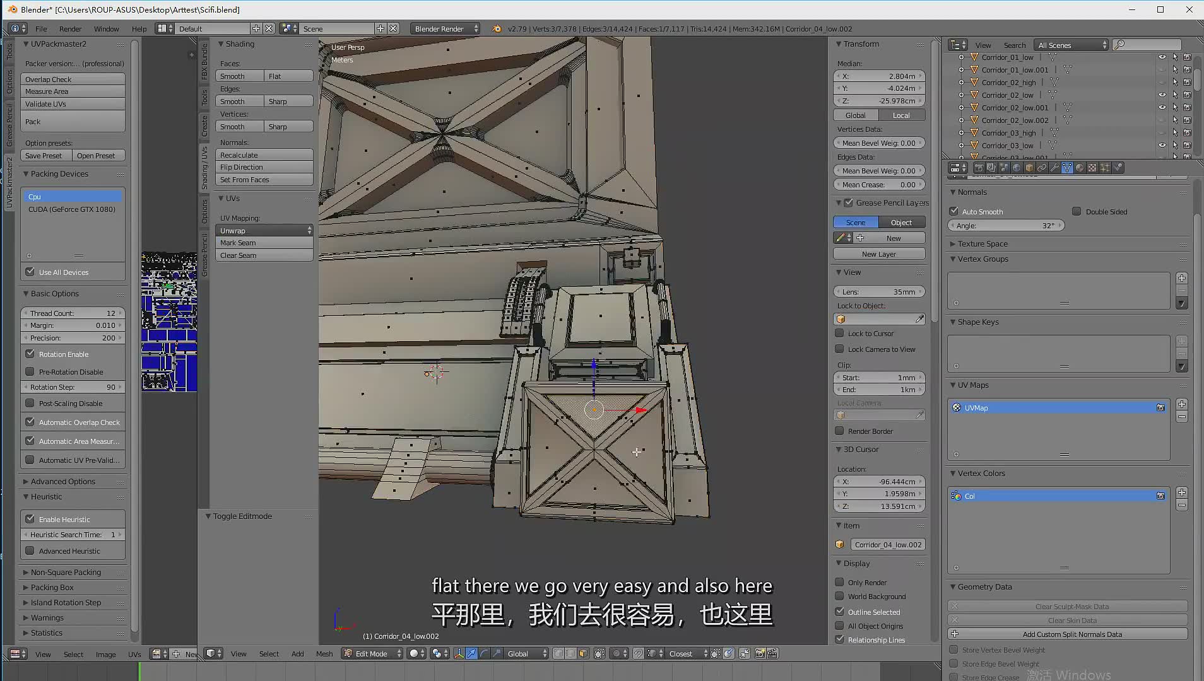1204x681 pixels.
Task: Add a new vertex color layer
Action: pos(1182,492)
